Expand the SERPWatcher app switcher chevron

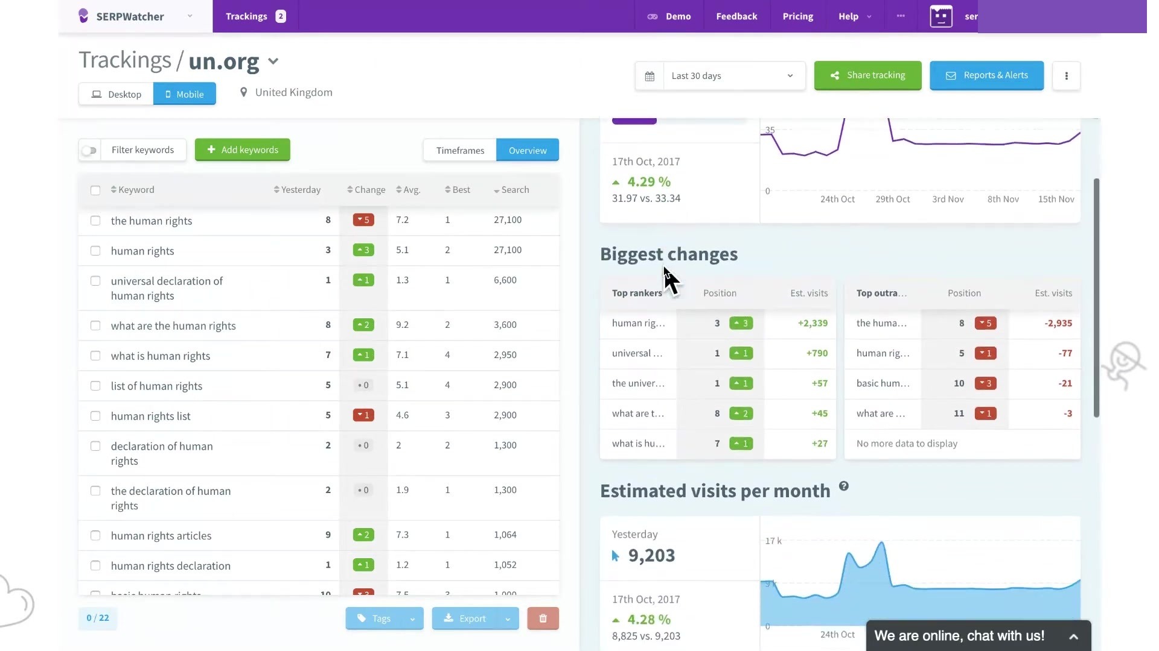[x=190, y=16]
